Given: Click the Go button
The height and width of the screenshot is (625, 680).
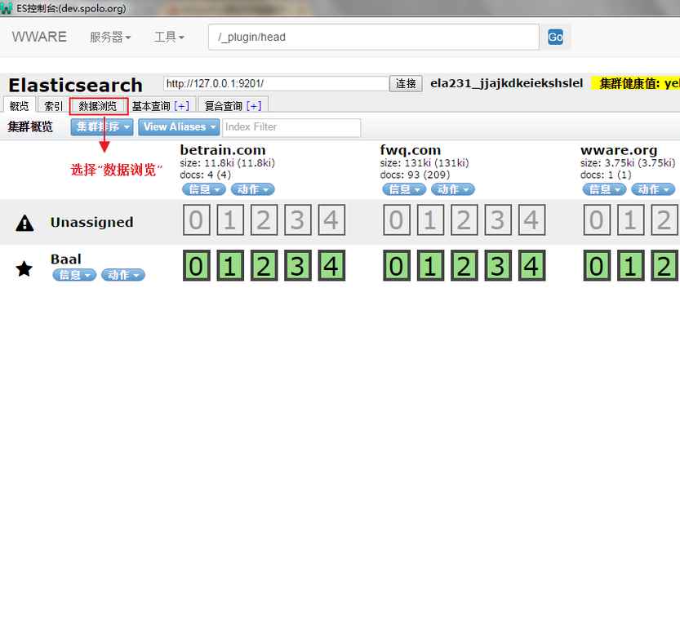Looking at the screenshot, I should tap(556, 37).
